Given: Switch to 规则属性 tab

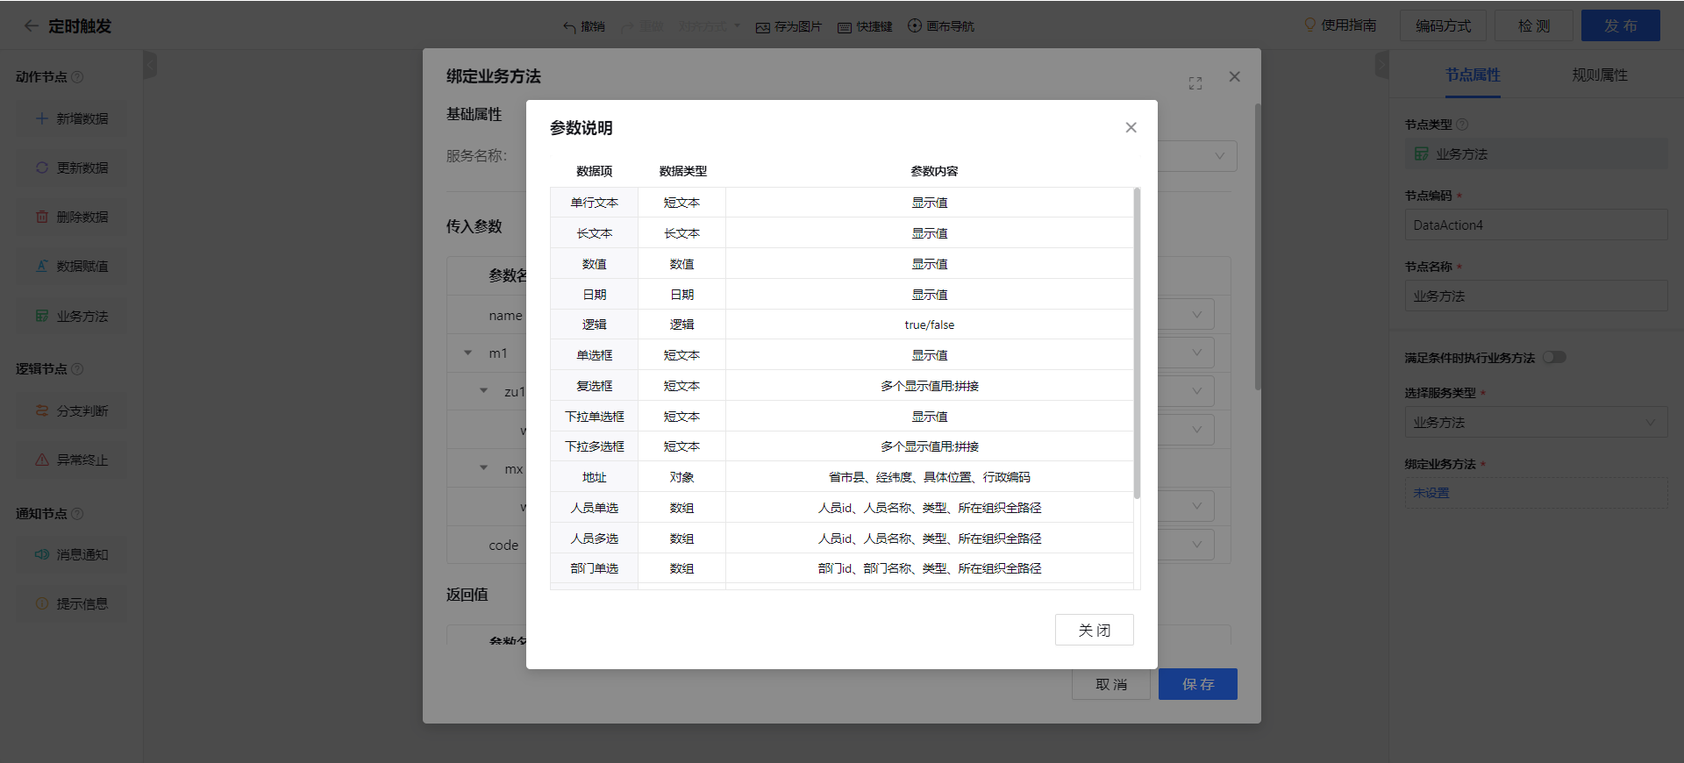Looking at the screenshot, I should [1599, 75].
